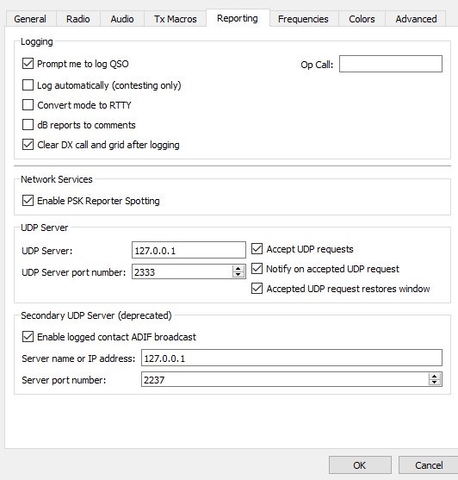Open the Advanced tab
The width and height of the screenshot is (458, 480).
pyautogui.click(x=416, y=19)
